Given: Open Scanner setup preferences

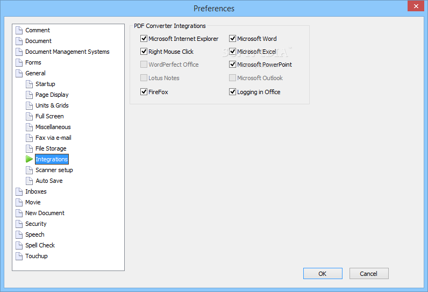Looking at the screenshot, I should pyautogui.click(x=54, y=170).
